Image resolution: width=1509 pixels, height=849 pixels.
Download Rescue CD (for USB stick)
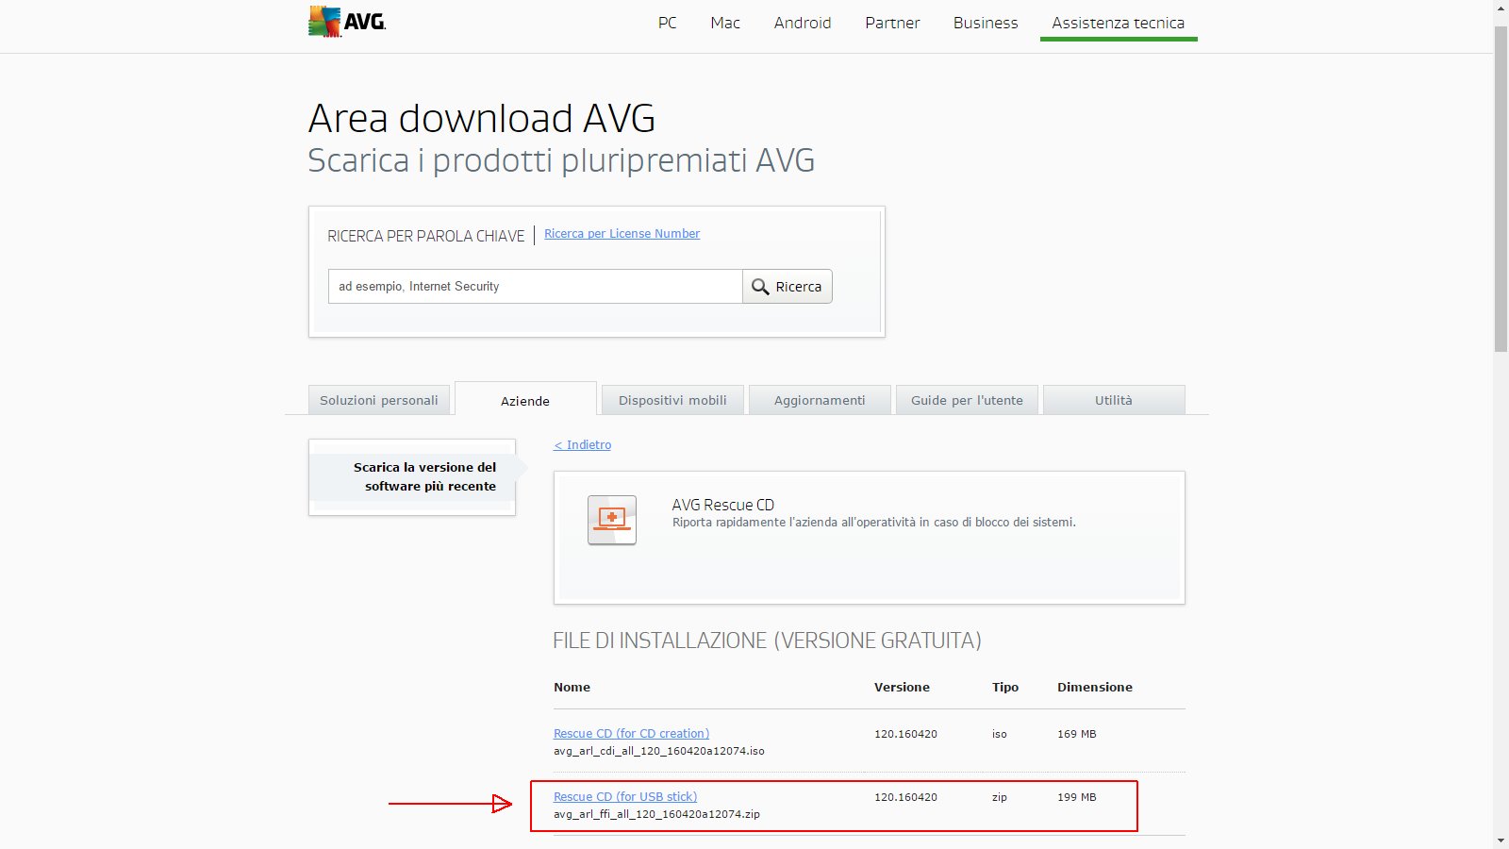625,797
